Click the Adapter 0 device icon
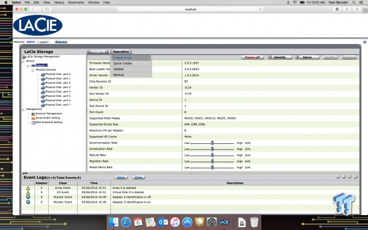 point(33,65)
